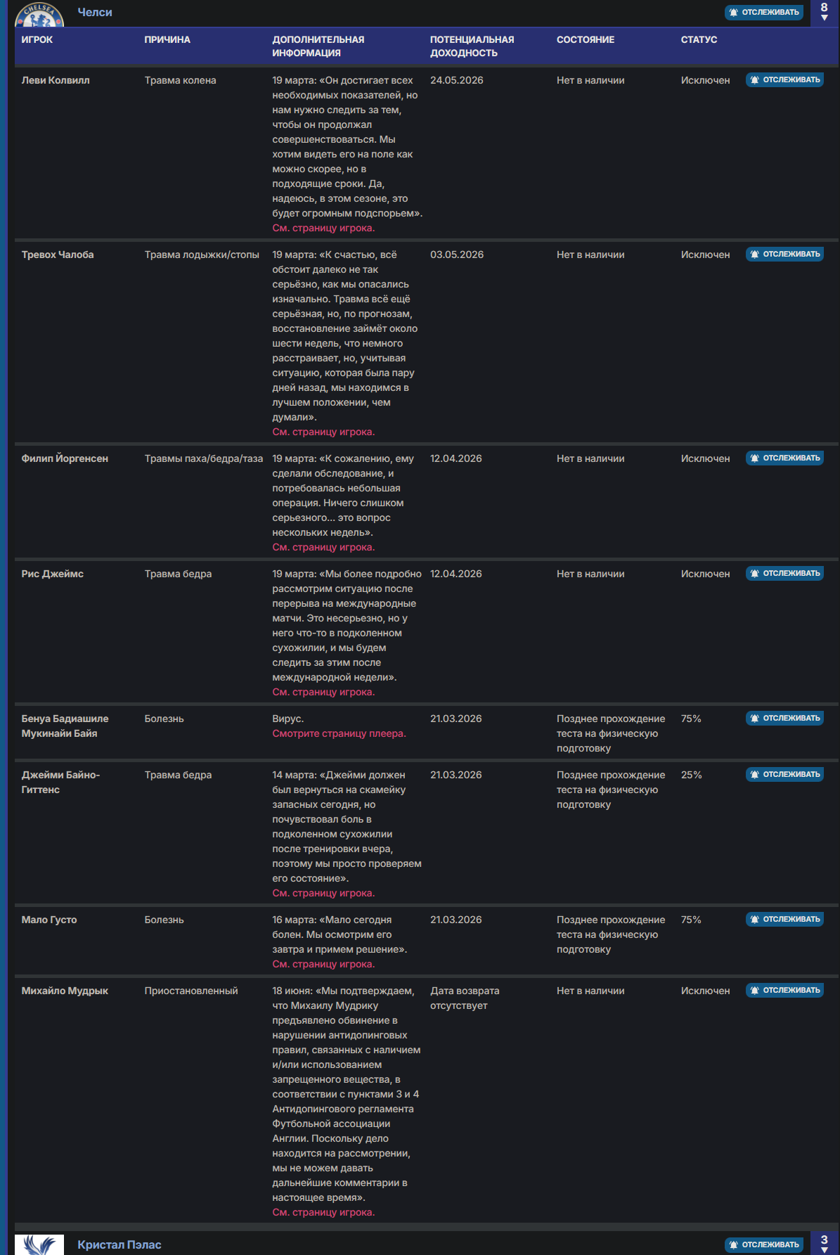Click Травма лодыжки/стопы reason cell
This screenshot has height=1255, width=840.
[x=202, y=255]
